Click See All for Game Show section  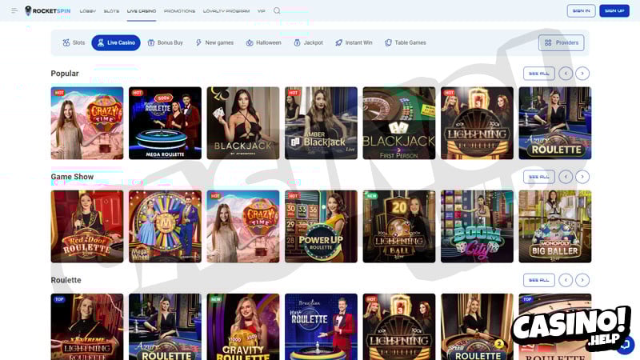coord(538,177)
